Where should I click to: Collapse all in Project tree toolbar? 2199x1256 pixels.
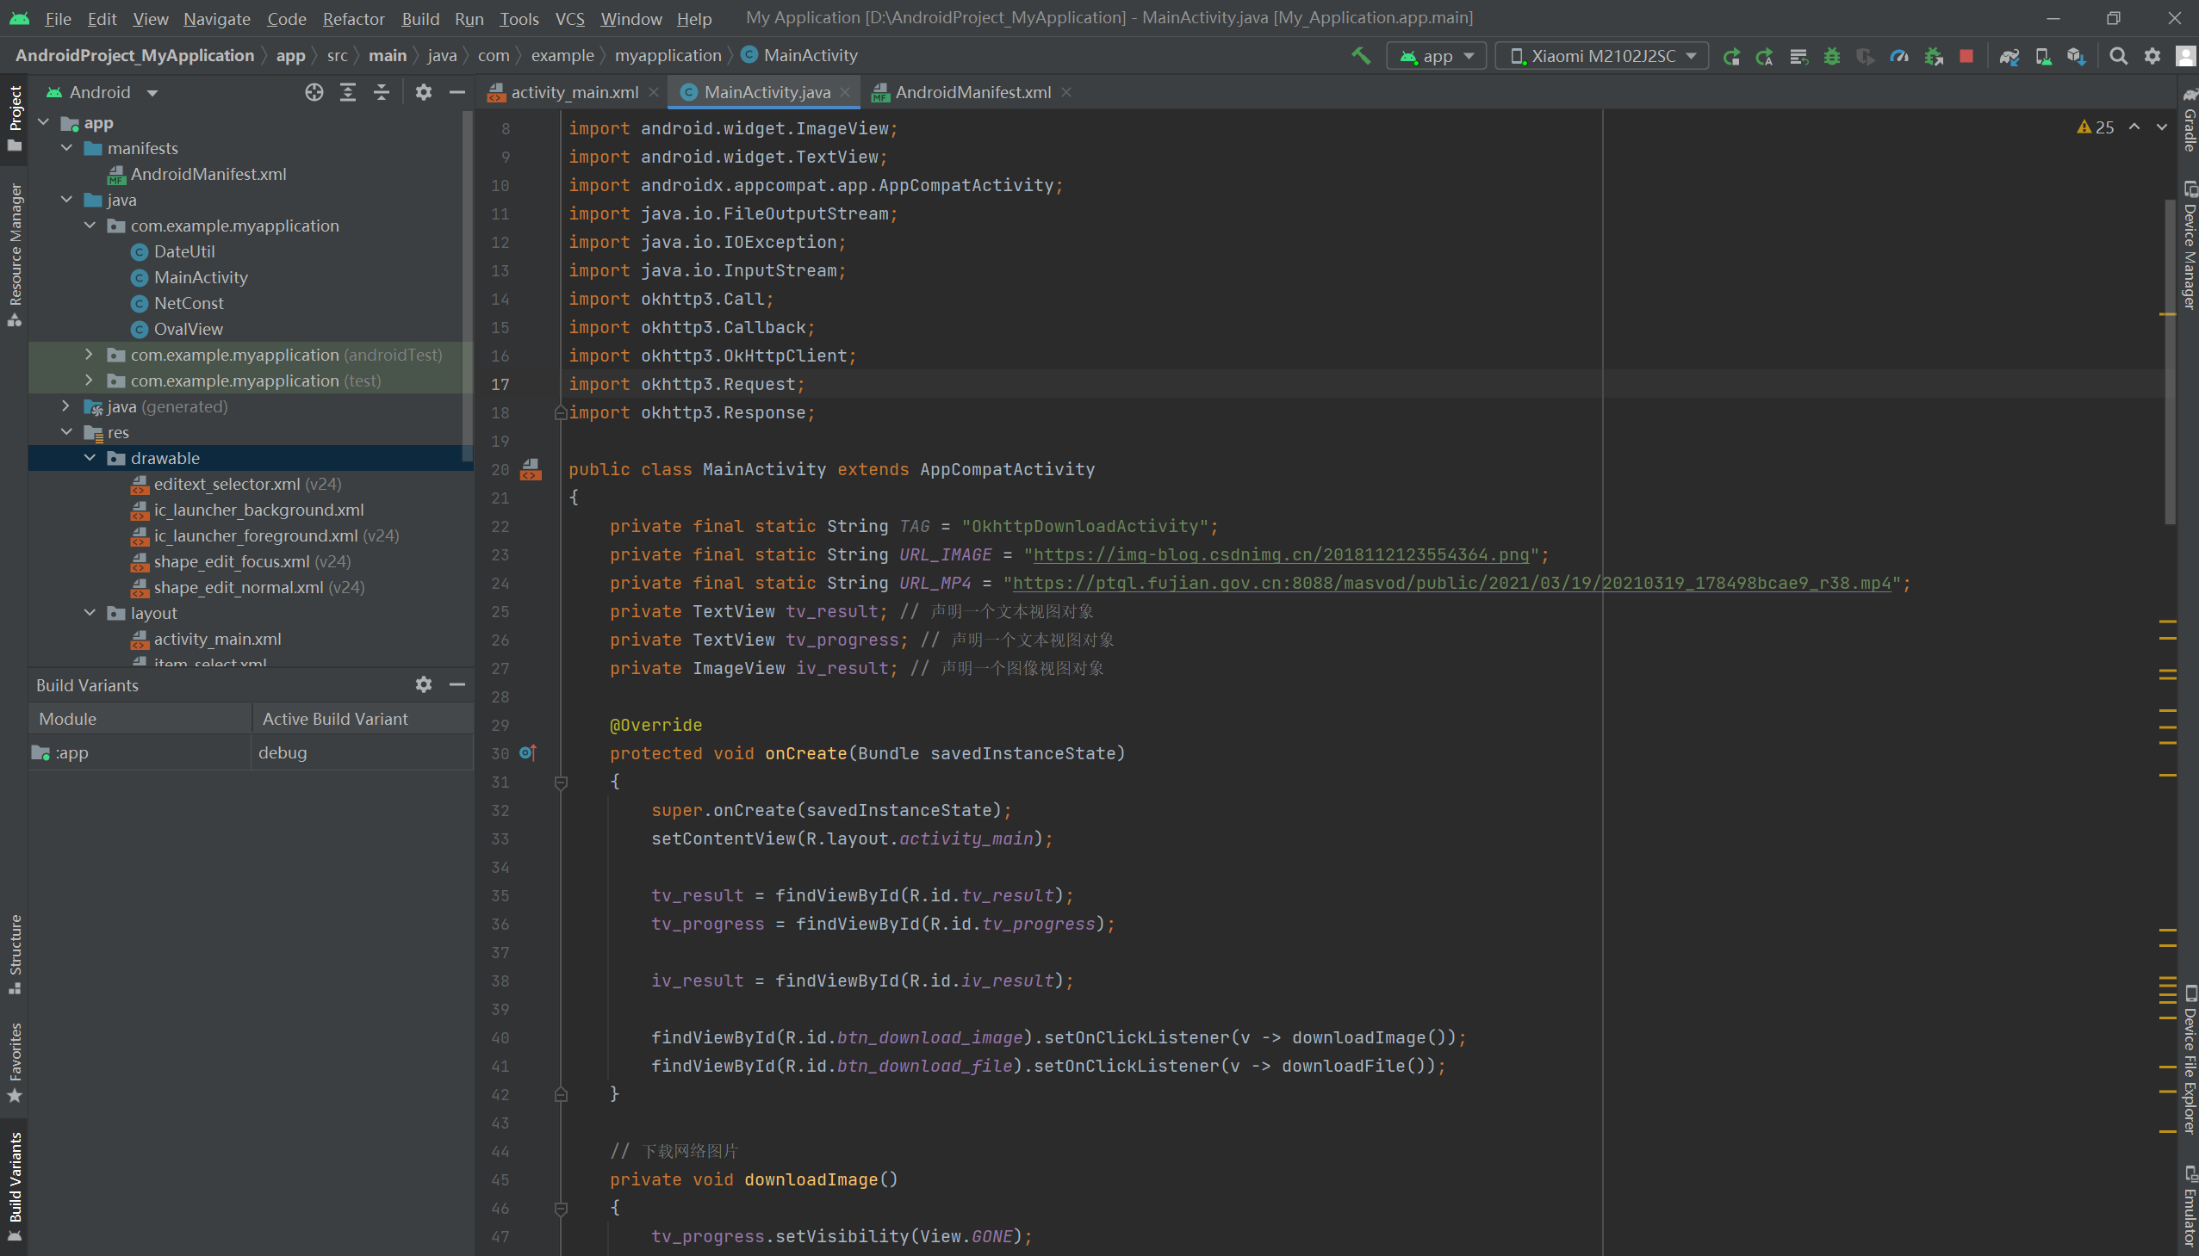tap(382, 92)
